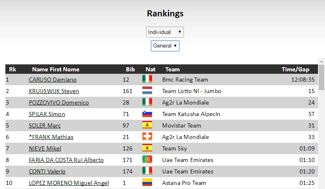This screenshot has height=189, width=325.
Task: Click the Italian flag beside Conti Valerio
Action: (147, 171)
